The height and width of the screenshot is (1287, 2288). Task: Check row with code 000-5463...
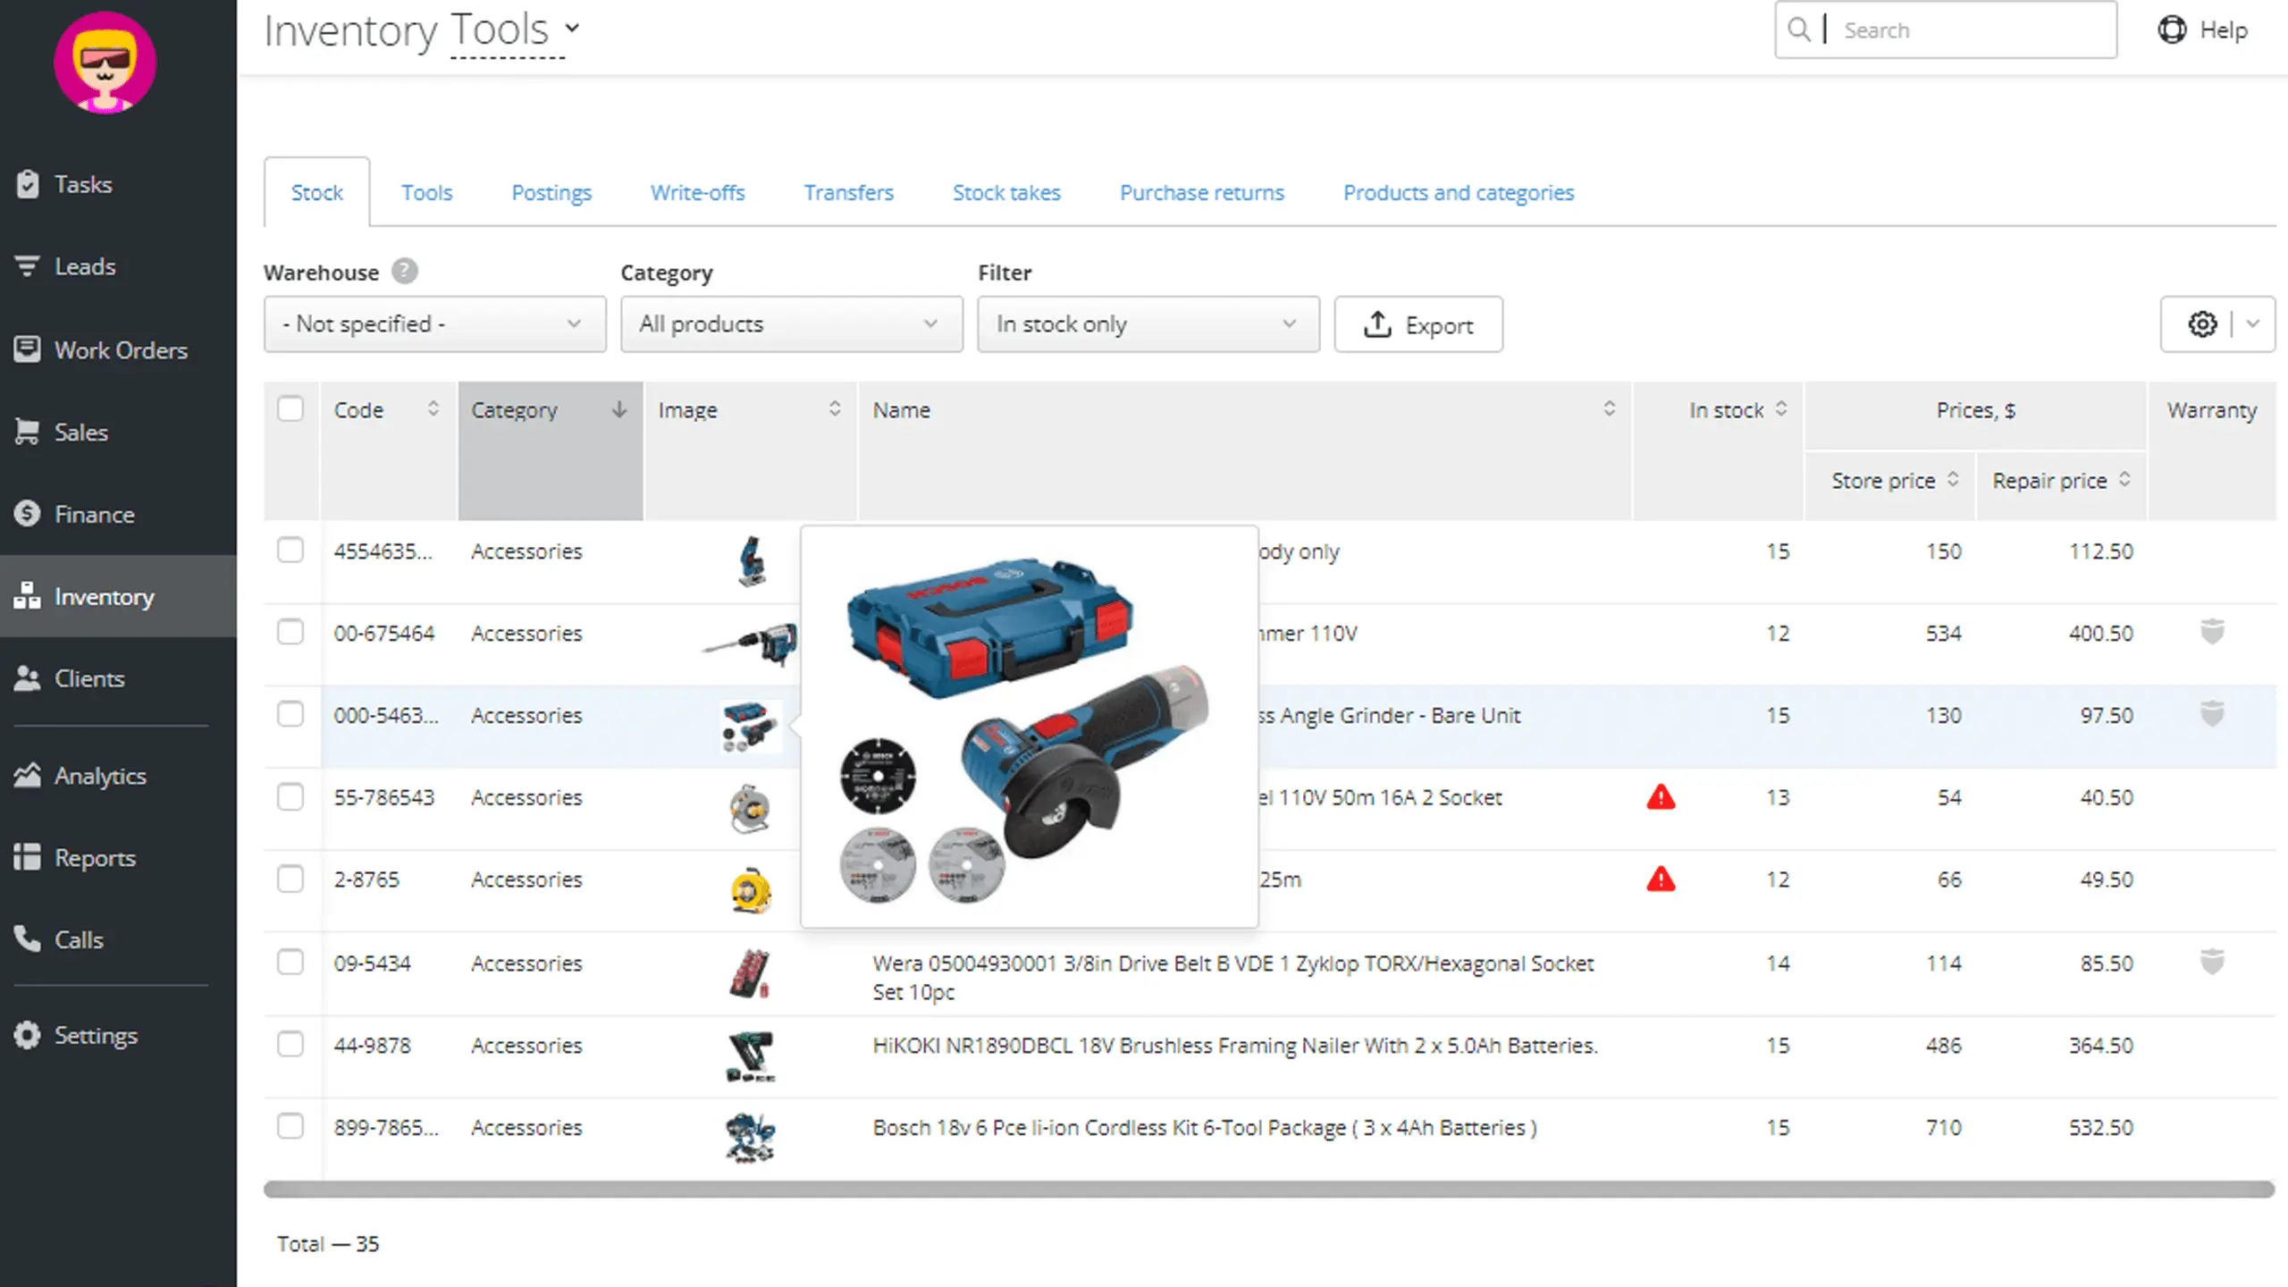coord(290,714)
